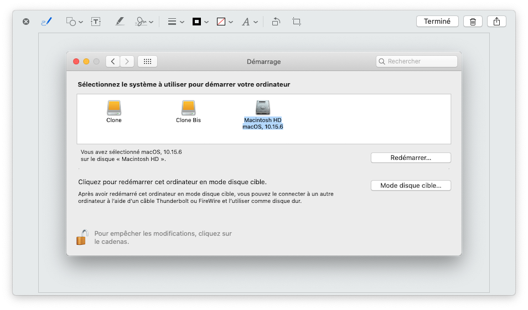Open the Shapes tool
Screen dimensions: 528x310
(71, 22)
